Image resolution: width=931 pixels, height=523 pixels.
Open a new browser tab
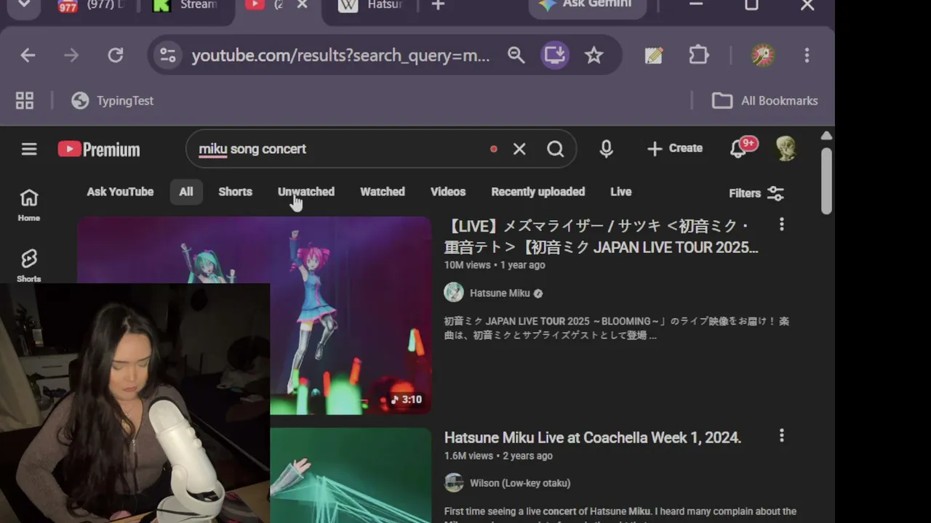pos(438,5)
